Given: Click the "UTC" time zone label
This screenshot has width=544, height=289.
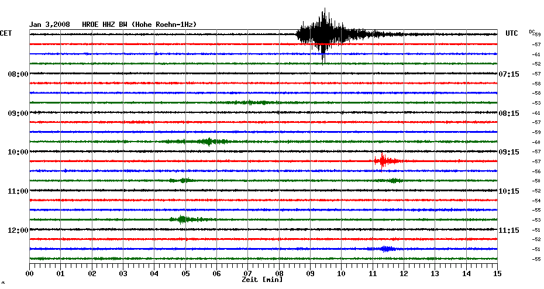Looking at the screenshot, I should (511, 33).
